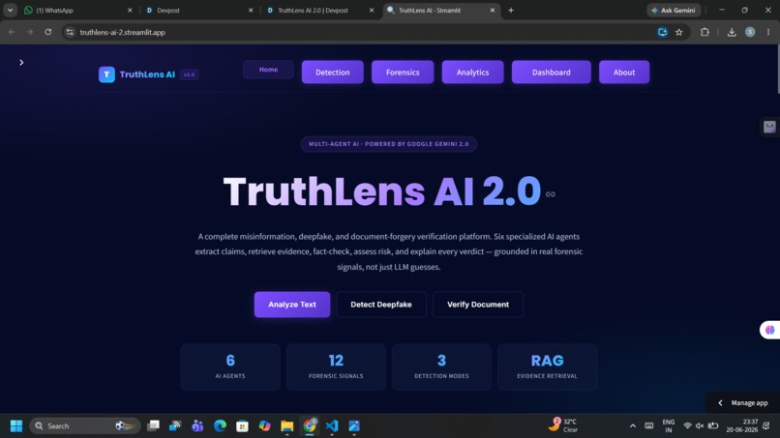Viewport: 780px width, 438px height.
Task: Click the side-panel widget icon at right
Action: pyautogui.click(x=769, y=127)
